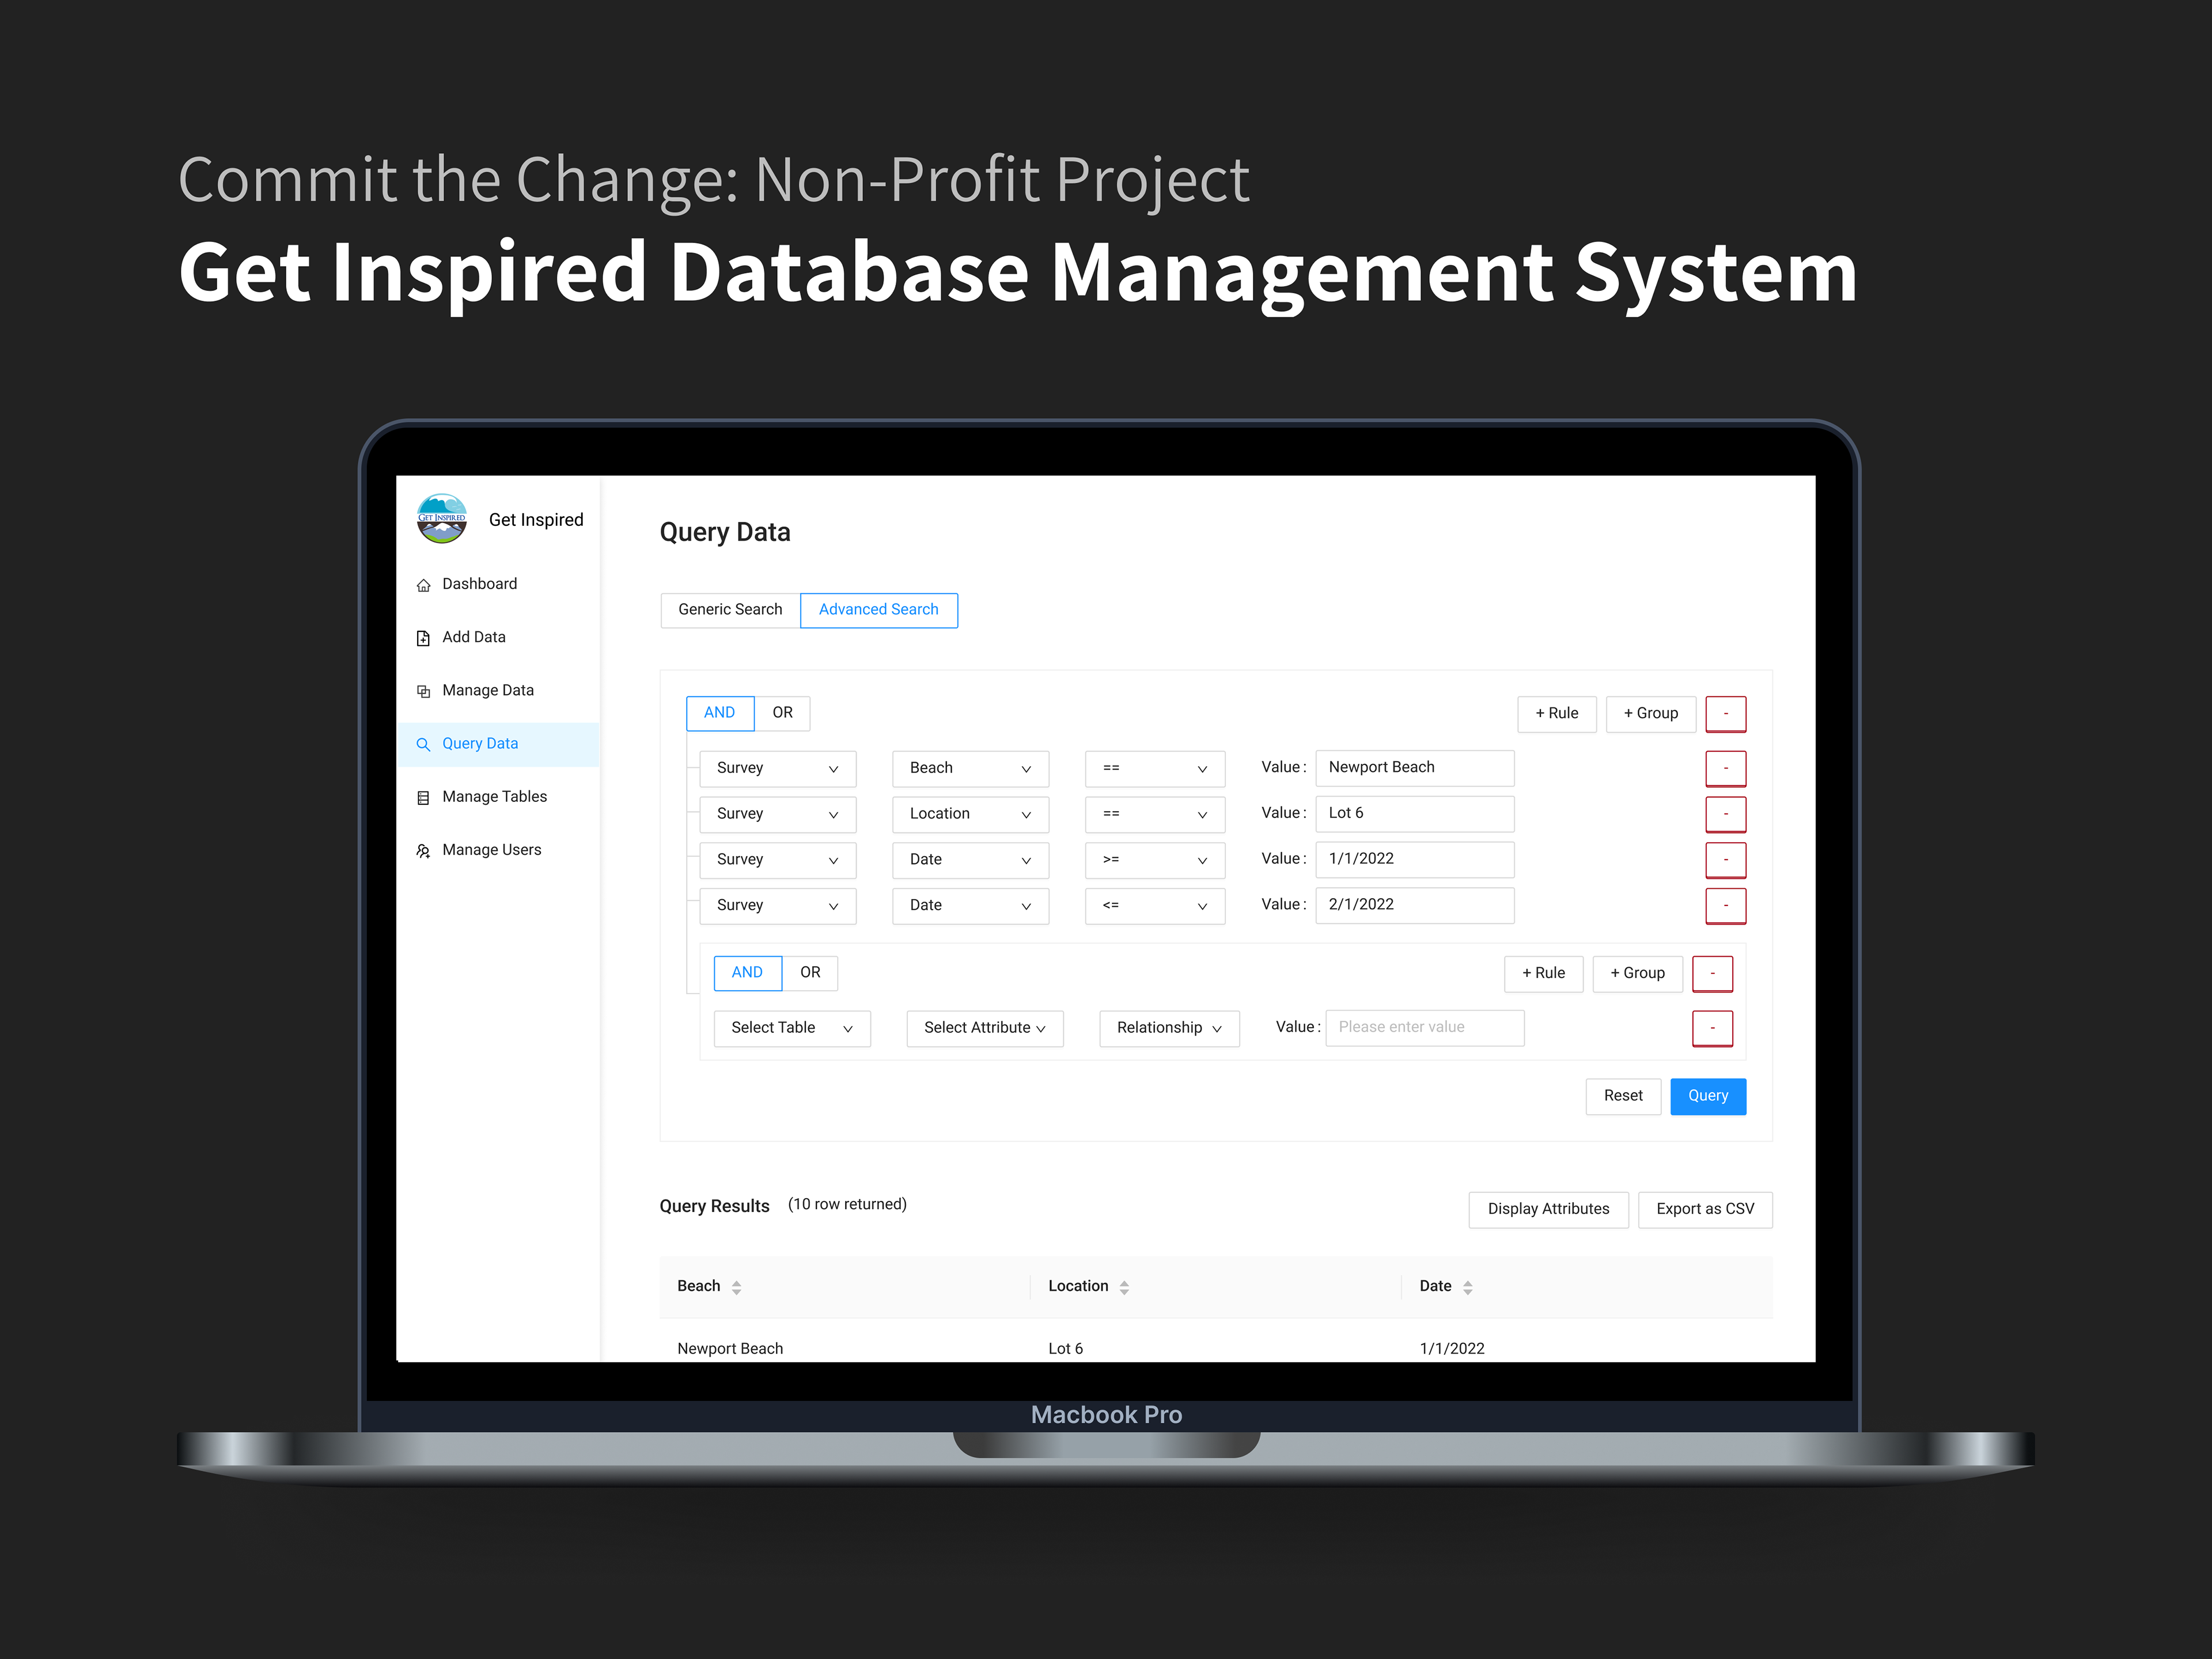Set nested group condition to AND

click(x=747, y=972)
